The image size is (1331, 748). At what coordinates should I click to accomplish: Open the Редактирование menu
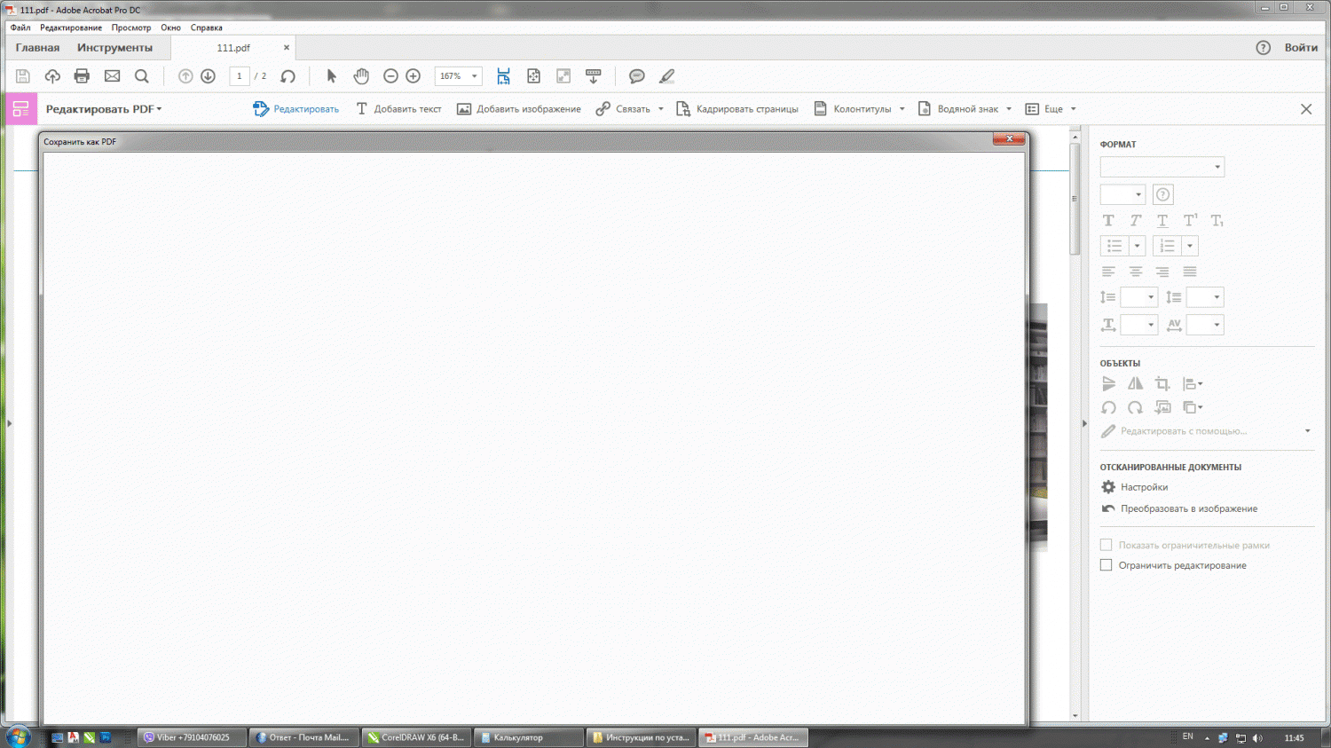coord(70,28)
